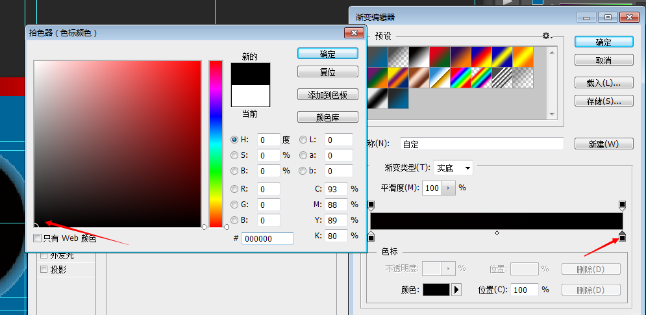Viewport: 646px width, 315px height.
Task: Click the gradient midpoint diamond marker
Action: [497, 233]
